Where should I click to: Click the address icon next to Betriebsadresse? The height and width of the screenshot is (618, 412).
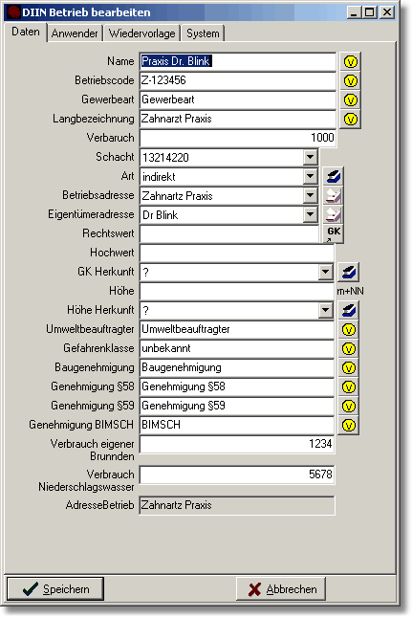[x=333, y=195]
